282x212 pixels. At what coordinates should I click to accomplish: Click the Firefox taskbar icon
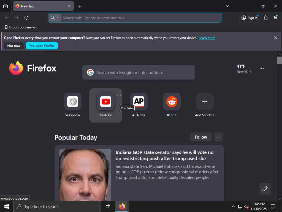pyautogui.click(x=122, y=206)
